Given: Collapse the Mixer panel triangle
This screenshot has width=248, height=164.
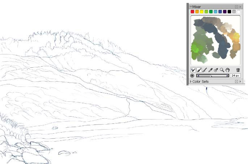Looking at the screenshot, I should (191, 7).
